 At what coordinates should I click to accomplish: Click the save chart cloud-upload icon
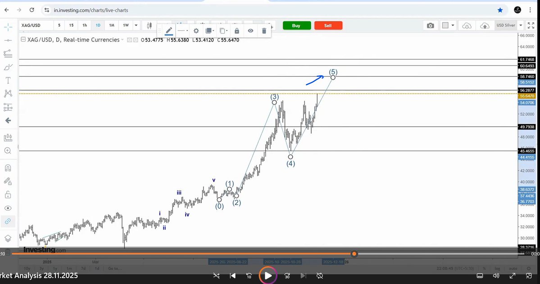coord(485,26)
